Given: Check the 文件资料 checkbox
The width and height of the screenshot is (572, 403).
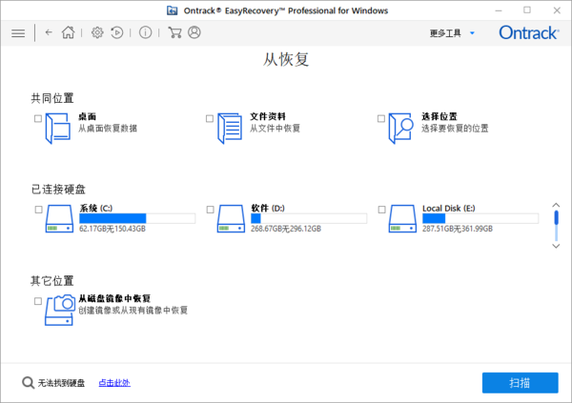Looking at the screenshot, I should tap(210, 119).
